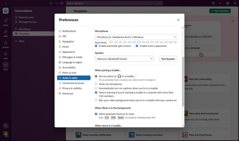Open the Emoji reaction notification template icon
The image size is (239, 141).
78,135
